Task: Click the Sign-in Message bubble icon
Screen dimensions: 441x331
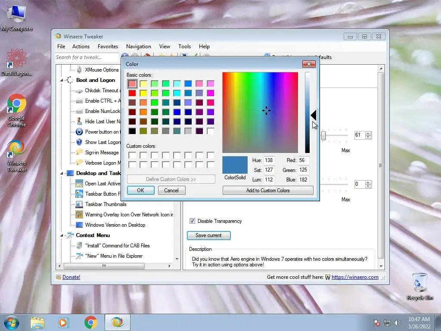Action: pos(79,152)
